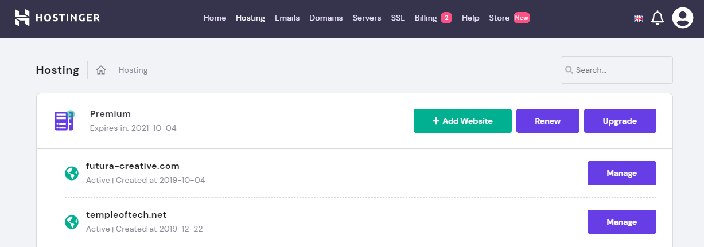Open the notifications bell
Viewport: 704px width, 247px height.
click(658, 18)
